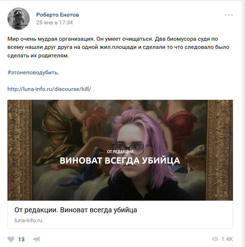Open Роберто Енотов's profile name link
The height and width of the screenshot is (247, 245).
tap(57, 15)
